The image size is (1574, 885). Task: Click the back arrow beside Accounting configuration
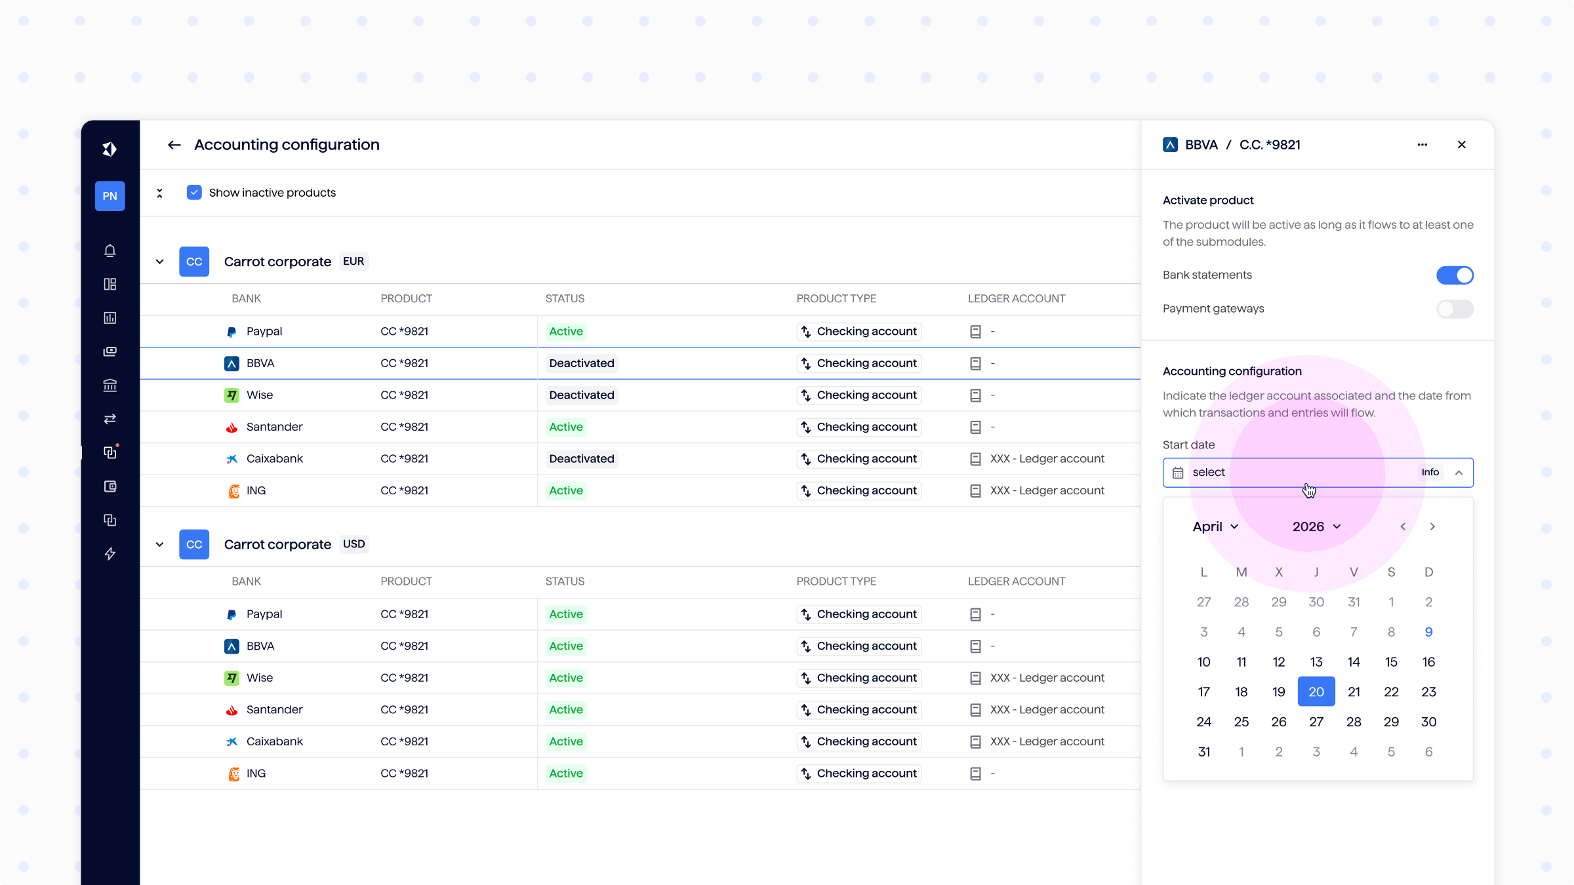tap(174, 145)
